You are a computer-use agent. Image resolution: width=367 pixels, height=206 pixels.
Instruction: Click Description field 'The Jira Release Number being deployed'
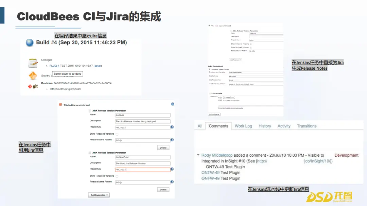click(143, 121)
